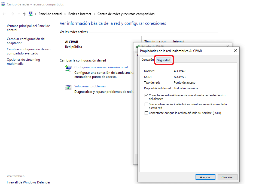Enable connect even if SSID not broadcast
This screenshot has height=184, width=265.
tap(147, 113)
